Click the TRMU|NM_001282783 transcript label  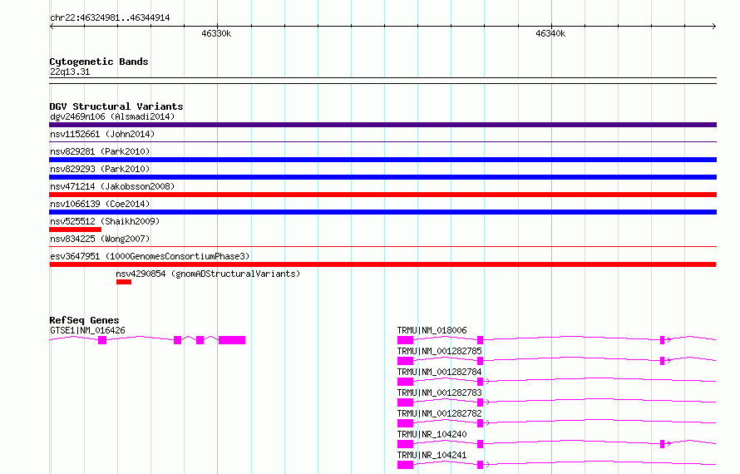tap(439, 393)
